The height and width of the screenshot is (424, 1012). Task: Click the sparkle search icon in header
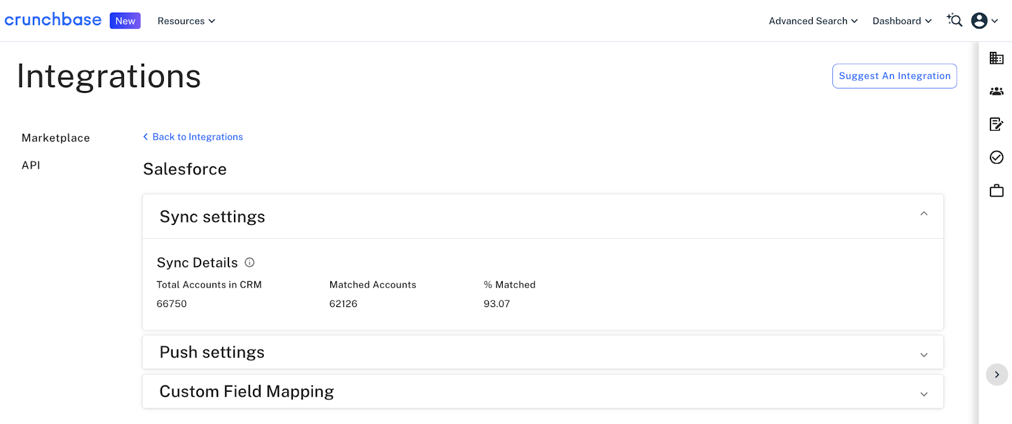954,20
